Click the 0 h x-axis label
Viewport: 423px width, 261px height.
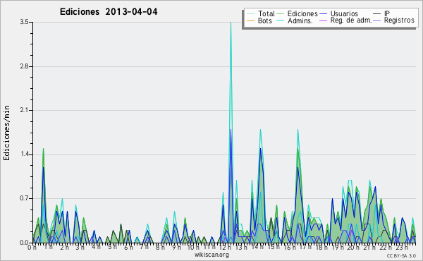(32, 248)
